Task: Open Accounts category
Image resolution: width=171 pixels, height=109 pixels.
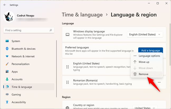Action: pyautogui.click(x=29, y=79)
